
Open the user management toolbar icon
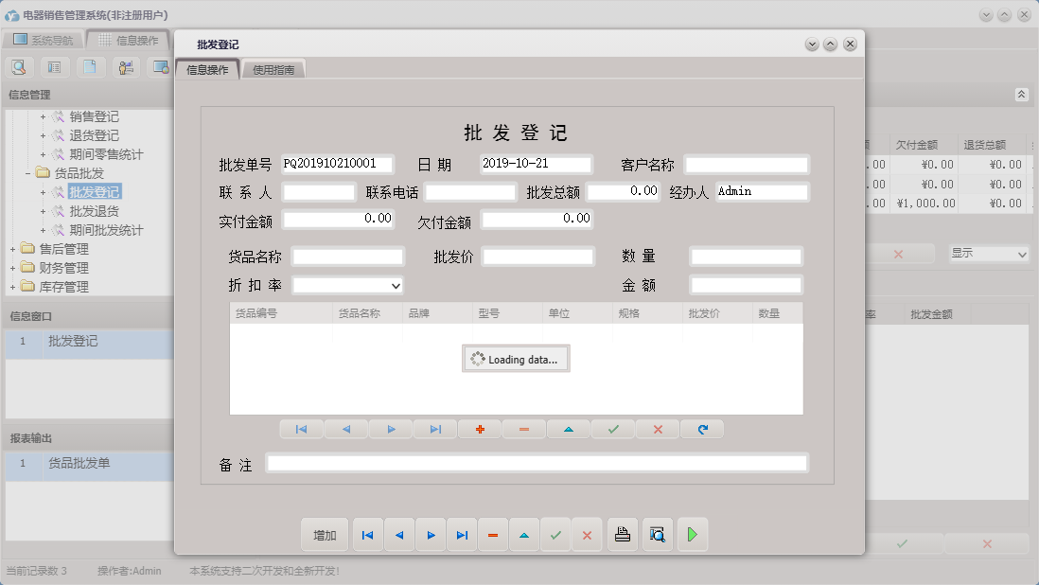(125, 67)
